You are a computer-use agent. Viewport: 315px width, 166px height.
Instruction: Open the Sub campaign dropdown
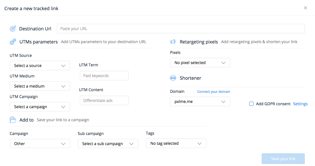click(108, 143)
